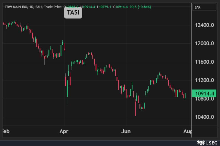The image size is (220, 146).
Task: Click the last green candlestick before Aug
Action: [x=185, y=96]
